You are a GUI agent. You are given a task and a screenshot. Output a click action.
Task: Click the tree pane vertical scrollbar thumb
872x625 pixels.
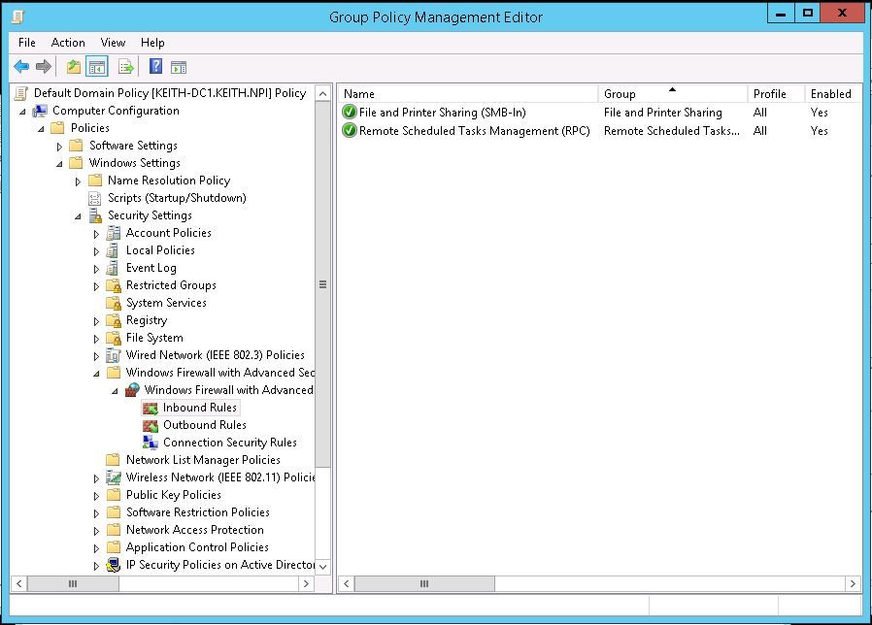click(322, 284)
